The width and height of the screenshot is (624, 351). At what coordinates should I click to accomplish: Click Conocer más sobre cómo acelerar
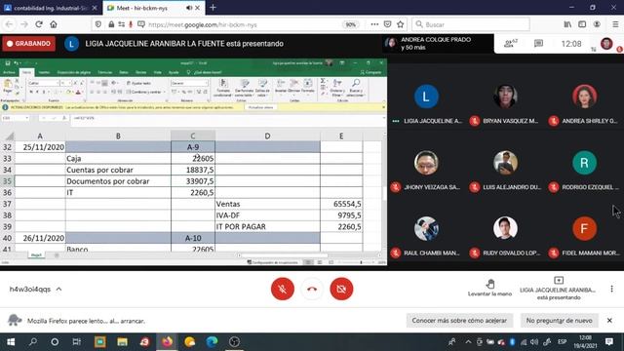459,321
